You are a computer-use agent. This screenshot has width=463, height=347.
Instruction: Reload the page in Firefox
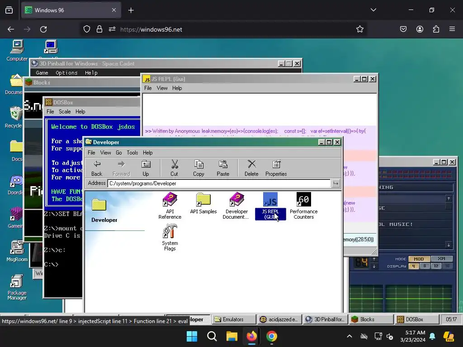pyautogui.click(x=43, y=29)
